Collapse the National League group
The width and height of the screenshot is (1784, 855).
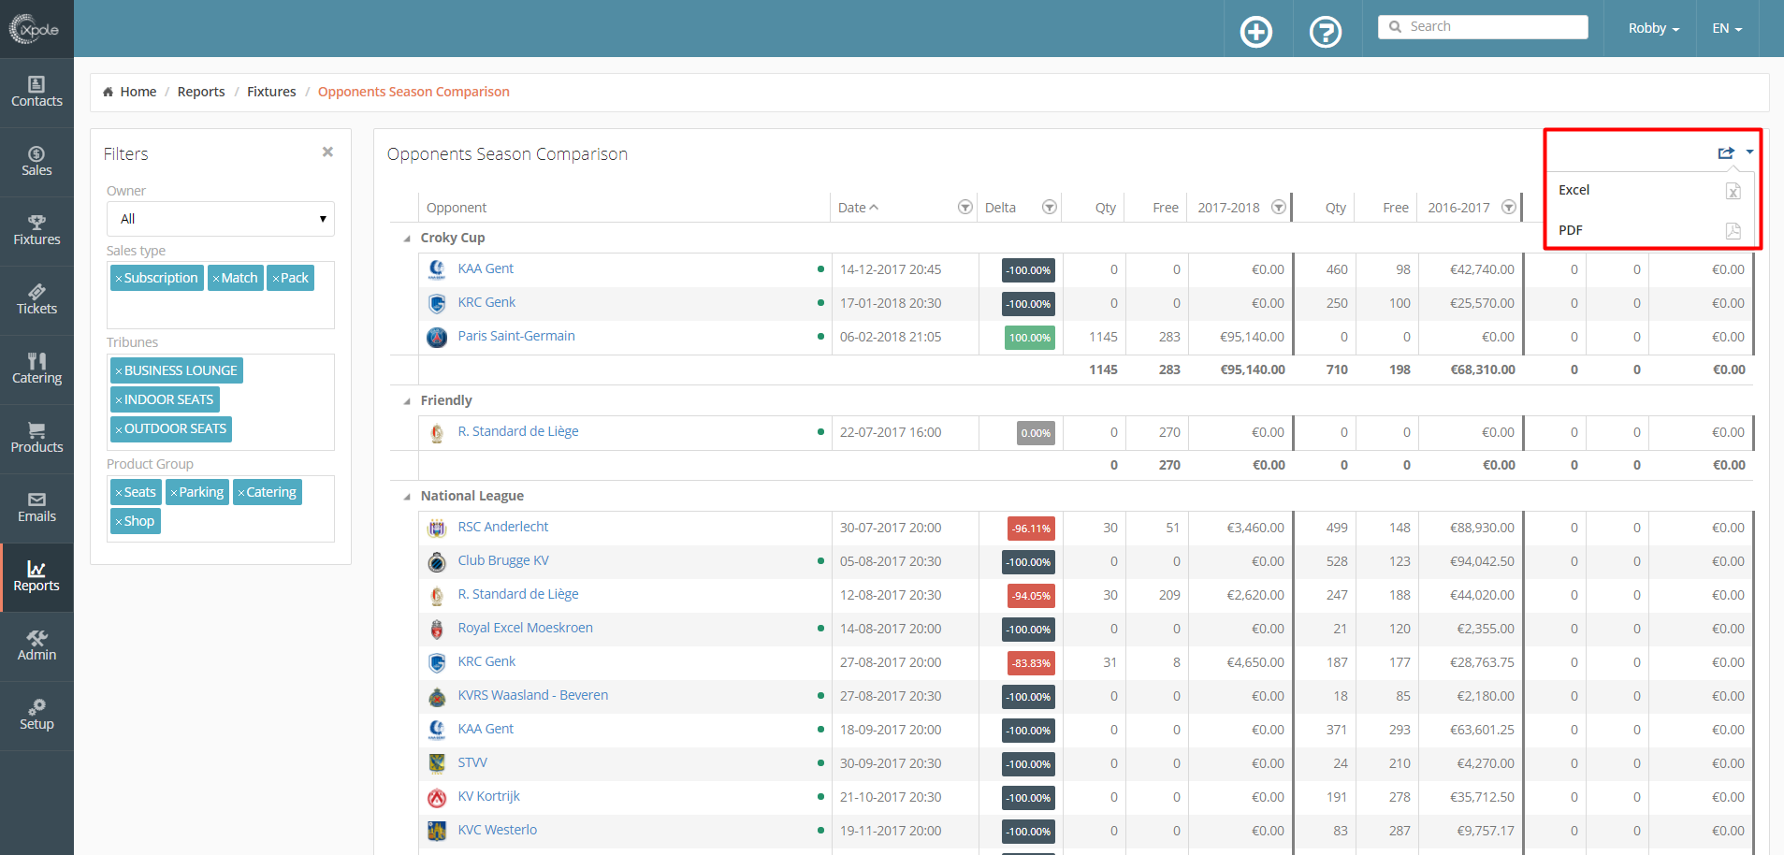[407, 497]
